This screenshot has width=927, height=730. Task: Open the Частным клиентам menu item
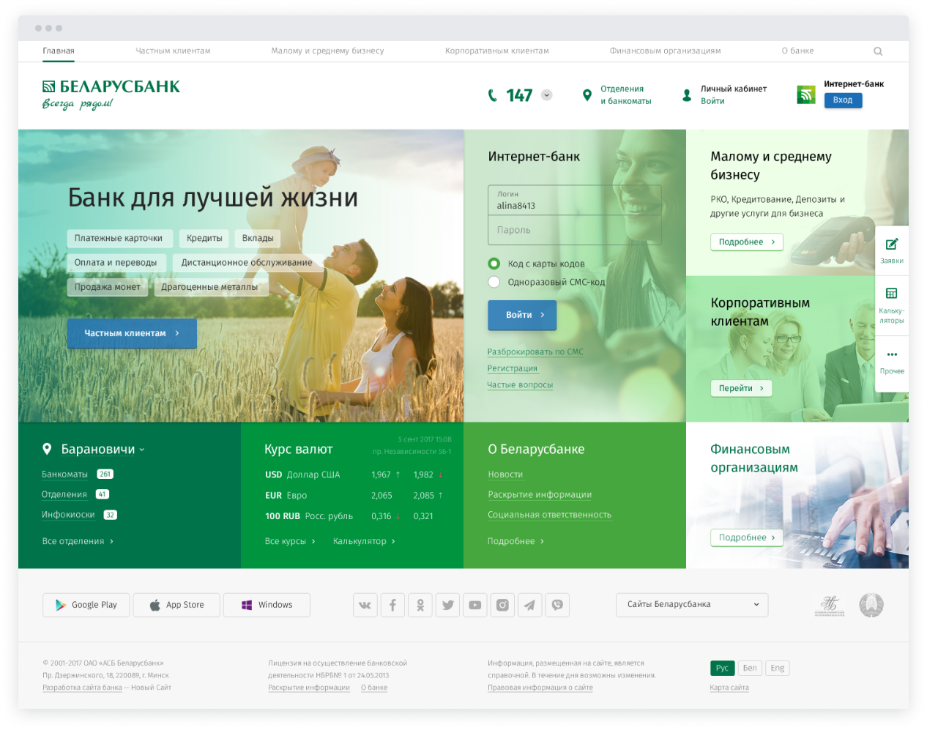coord(173,51)
